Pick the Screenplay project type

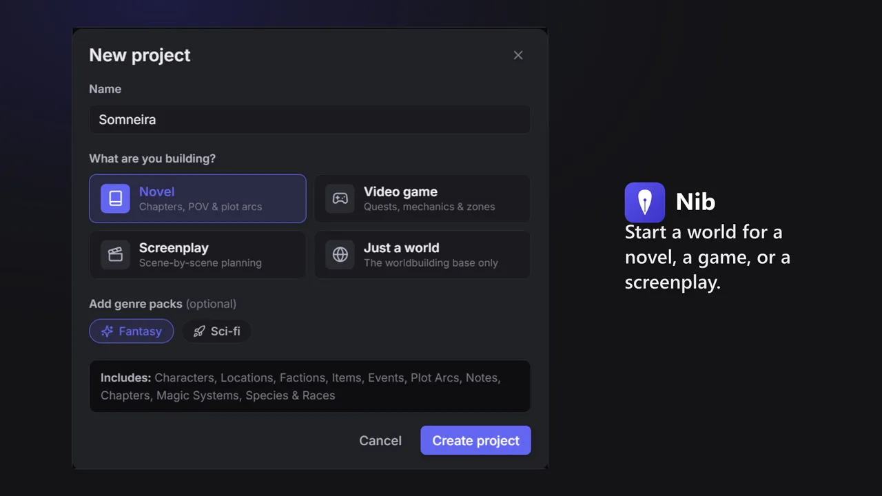click(198, 255)
